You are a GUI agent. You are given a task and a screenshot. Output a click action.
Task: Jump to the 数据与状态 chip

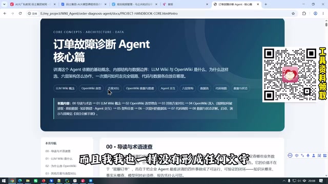pyautogui.click(x=240, y=88)
